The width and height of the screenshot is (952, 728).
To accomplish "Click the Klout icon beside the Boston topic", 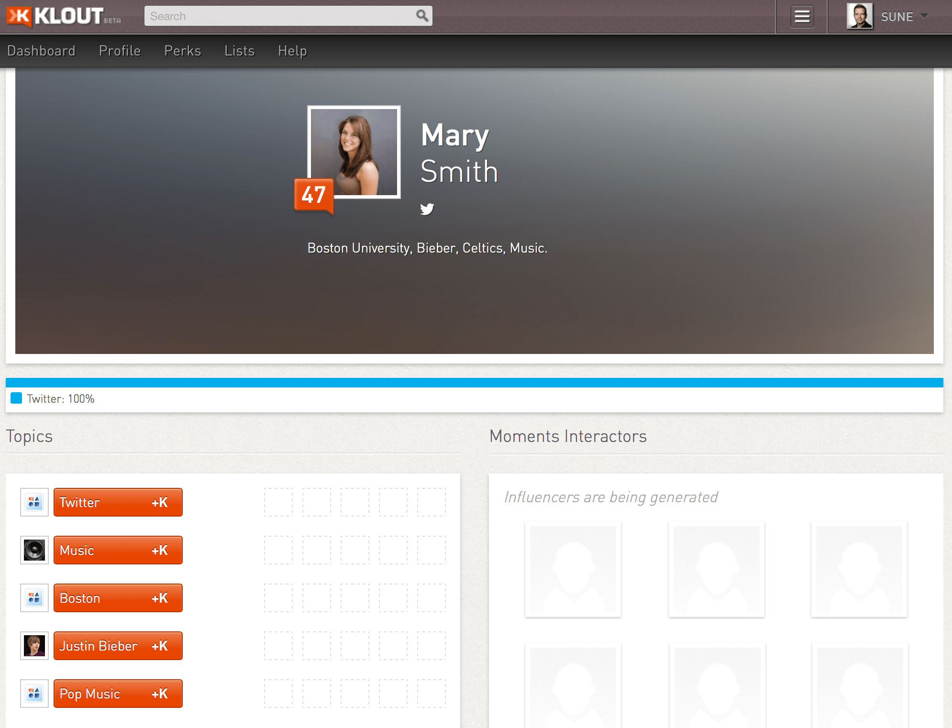I will pos(34,597).
